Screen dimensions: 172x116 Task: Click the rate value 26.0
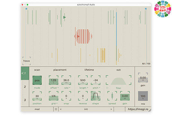pyautogui.click(x=66, y=80)
